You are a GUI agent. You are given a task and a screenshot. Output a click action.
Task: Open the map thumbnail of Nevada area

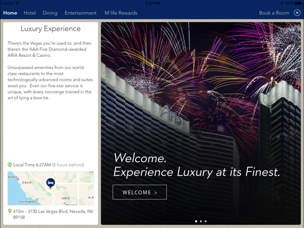coord(51,188)
